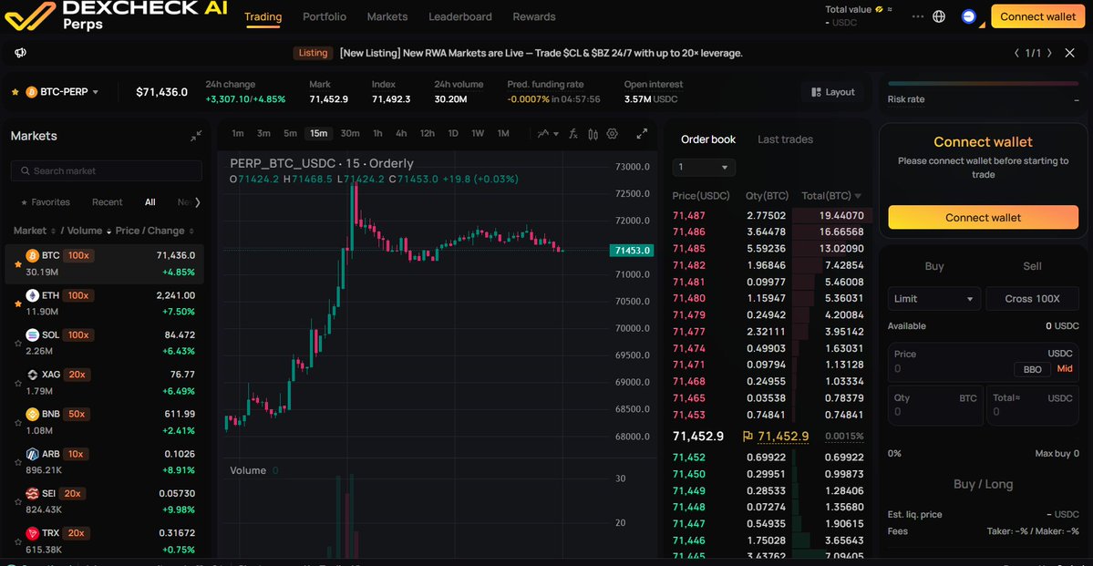The image size is (1093, 566).
Task: Show more market category tabs chevron
Action: [x=197, y=202]
